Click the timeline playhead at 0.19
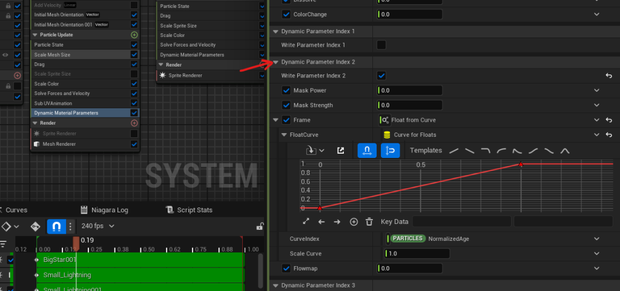 76,243
